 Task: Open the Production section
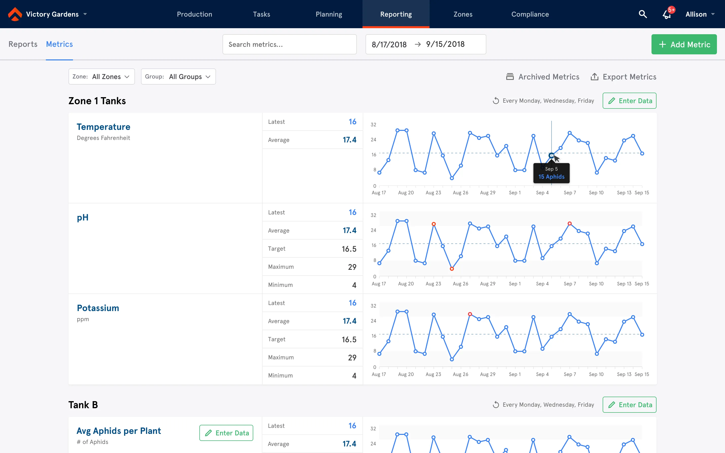194,14
